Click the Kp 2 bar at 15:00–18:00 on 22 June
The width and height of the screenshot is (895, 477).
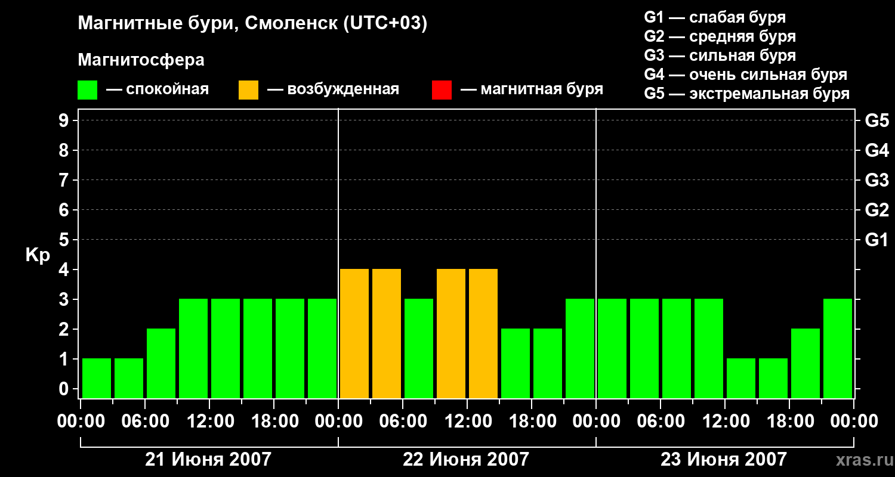coord(516,363)
